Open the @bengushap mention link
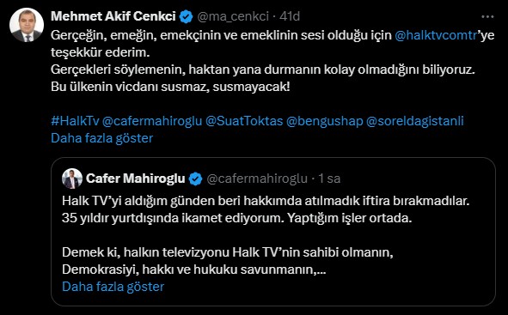 point(325,121)
